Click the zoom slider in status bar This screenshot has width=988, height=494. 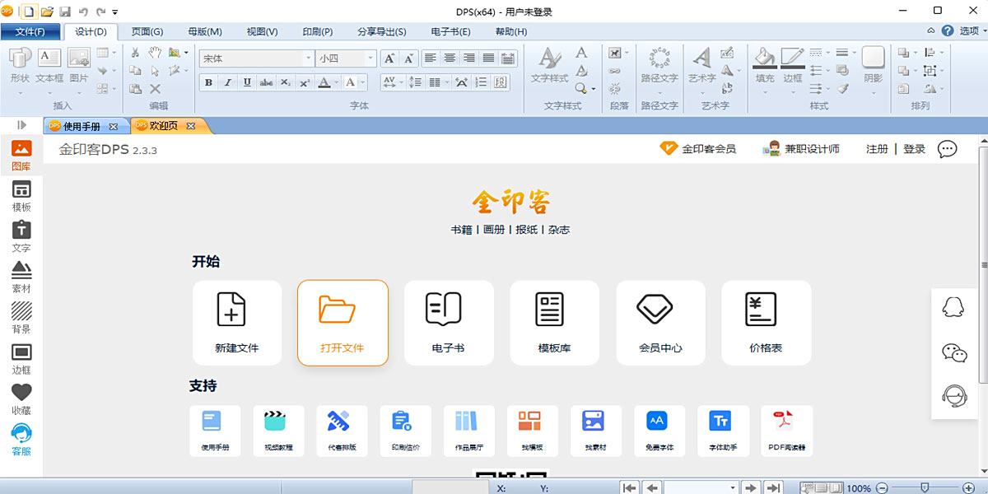925,487
